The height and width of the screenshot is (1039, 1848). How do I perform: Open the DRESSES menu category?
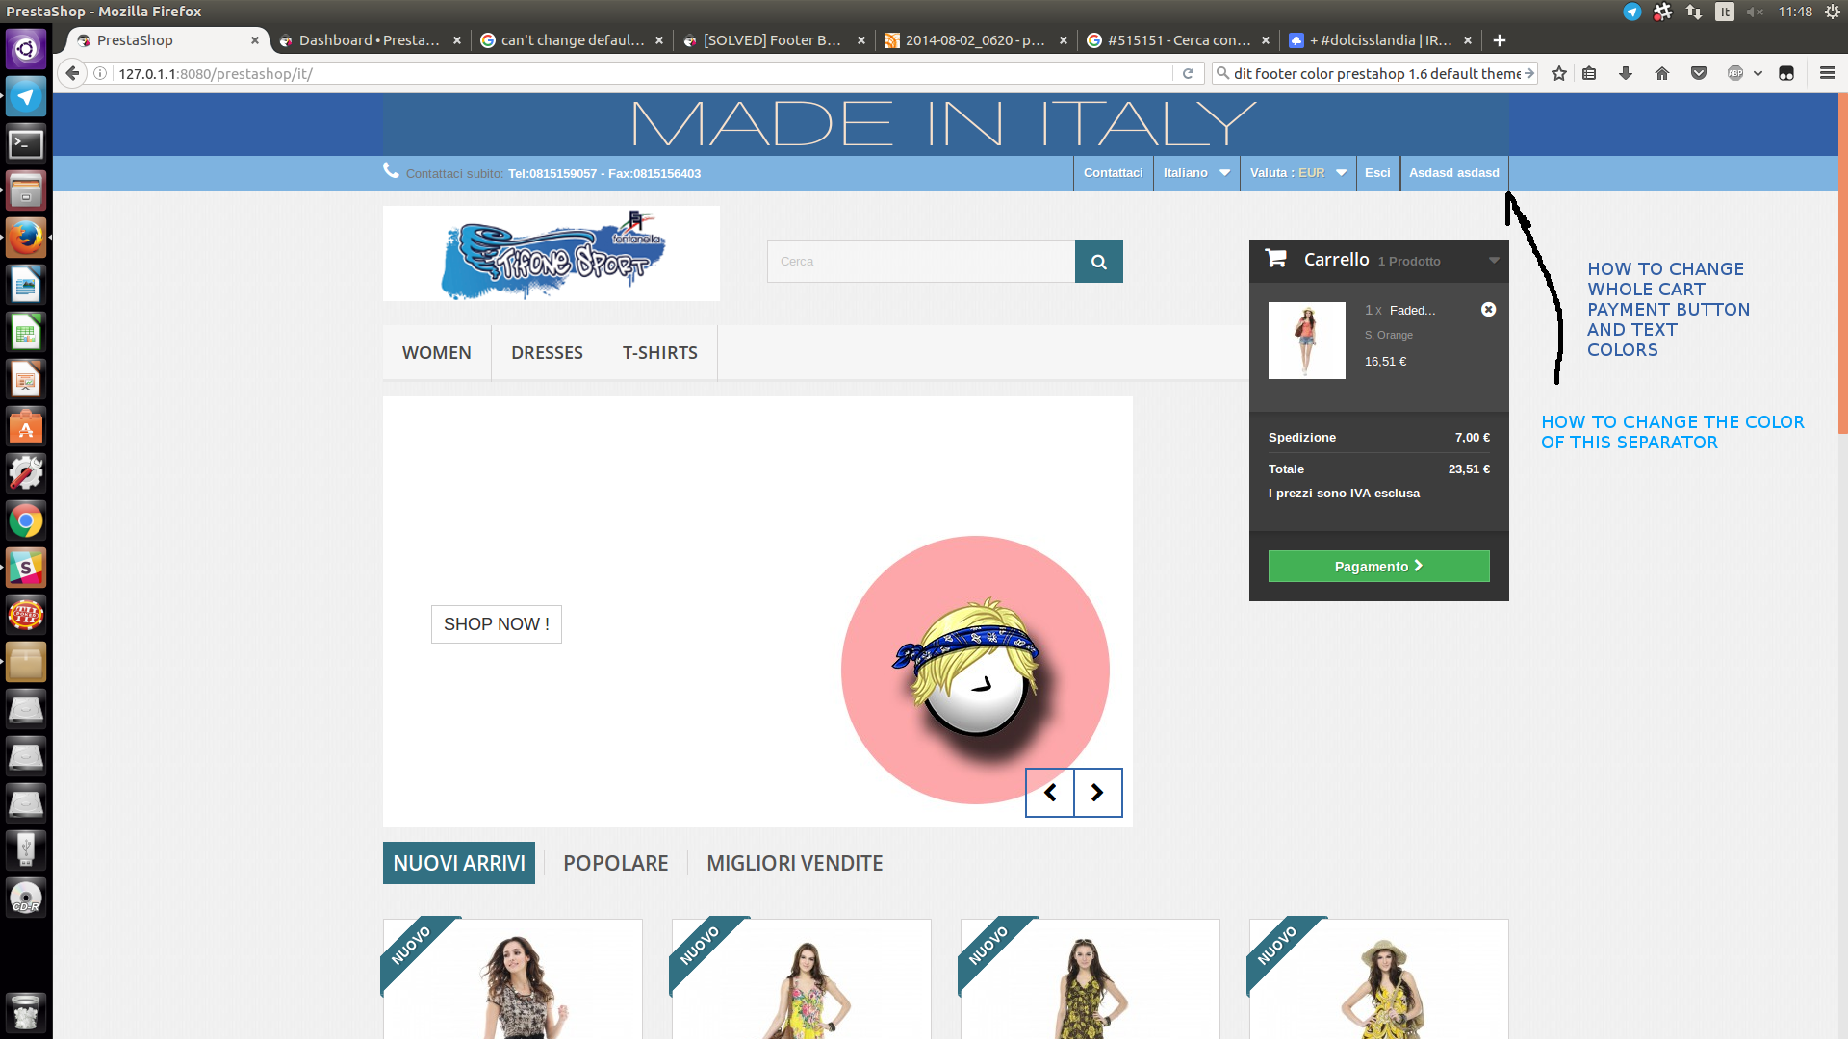(547, 353)
